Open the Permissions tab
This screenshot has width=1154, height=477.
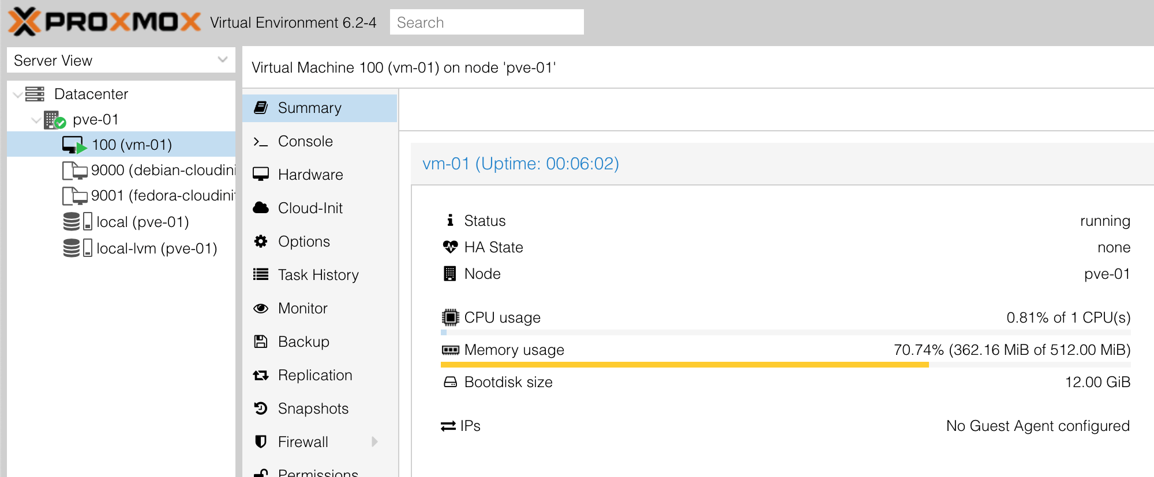click(320, 470)
